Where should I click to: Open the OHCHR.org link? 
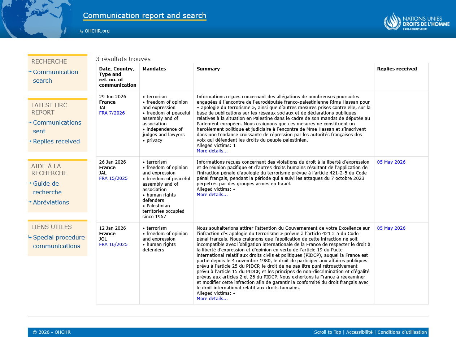[97, 31]
